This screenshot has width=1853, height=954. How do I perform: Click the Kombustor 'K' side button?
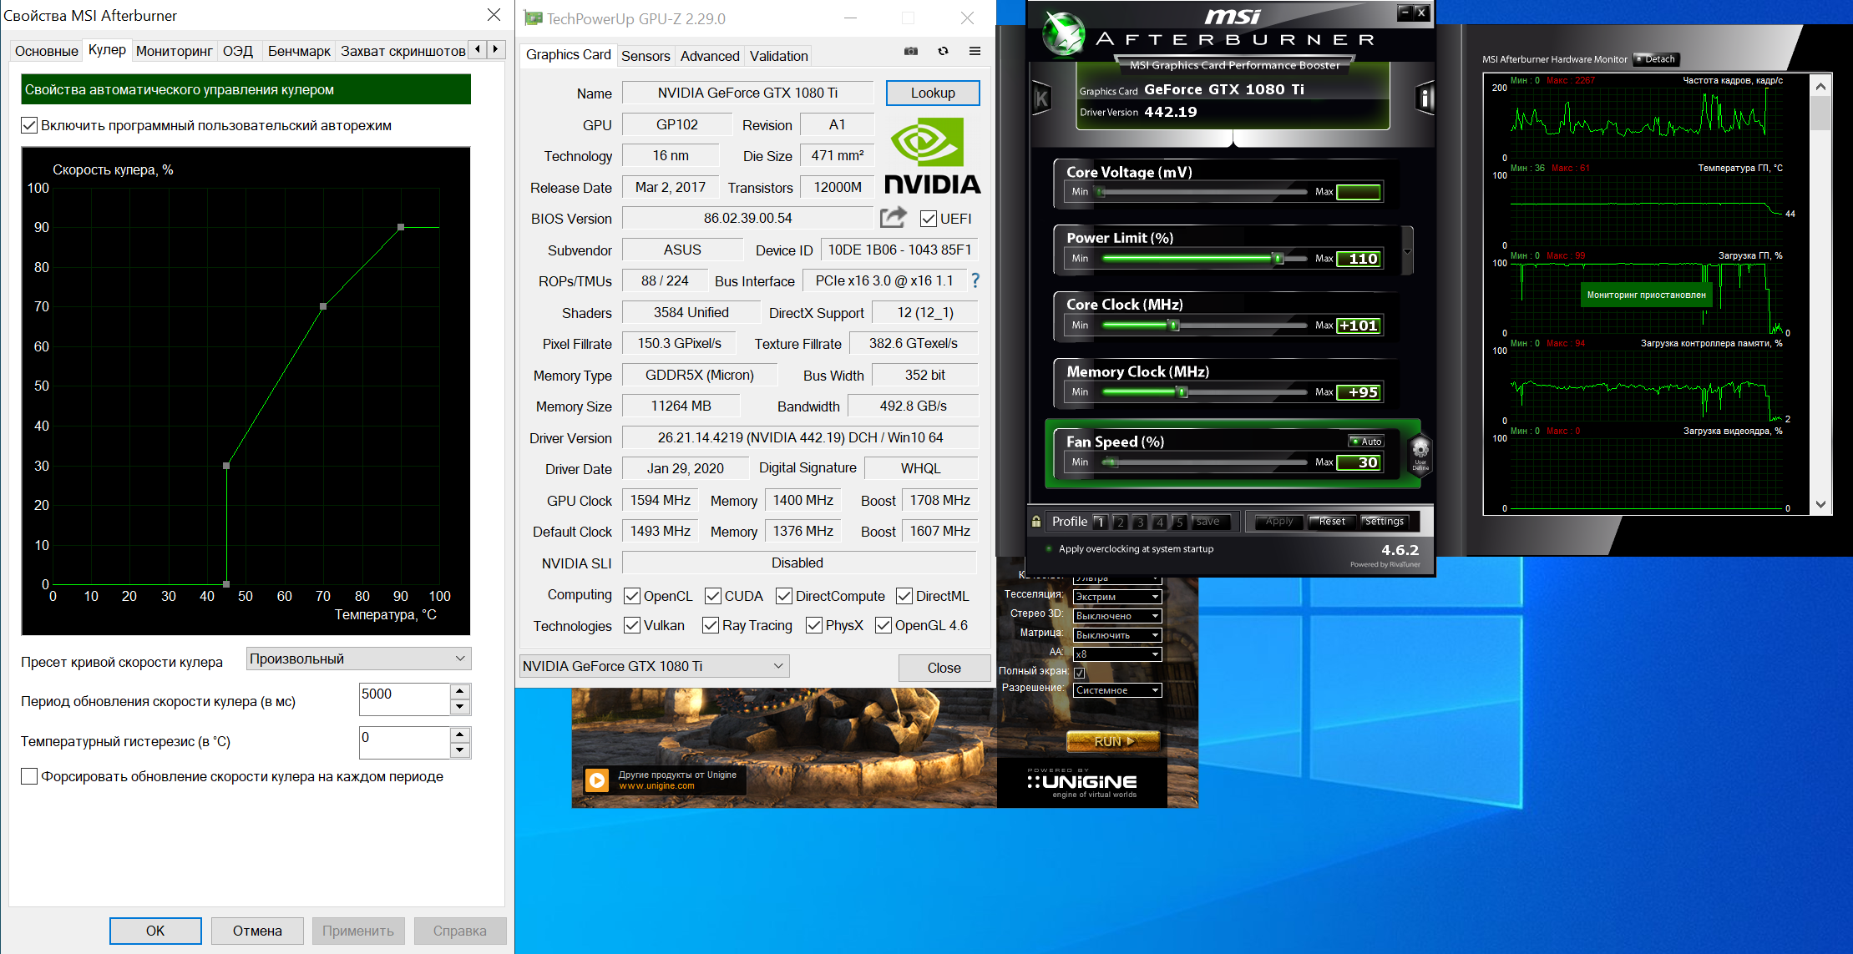[1041, 98]
